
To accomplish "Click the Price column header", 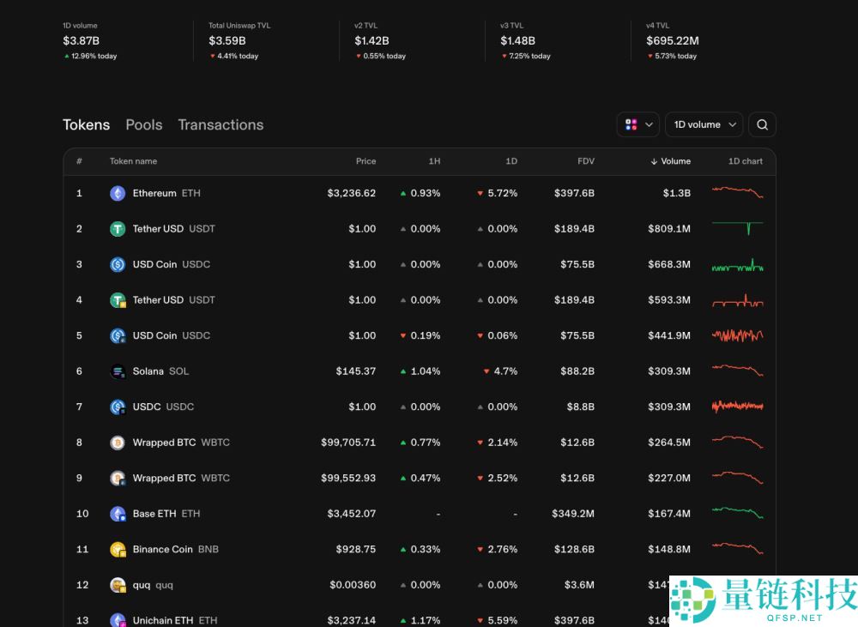I will [366, 161].
